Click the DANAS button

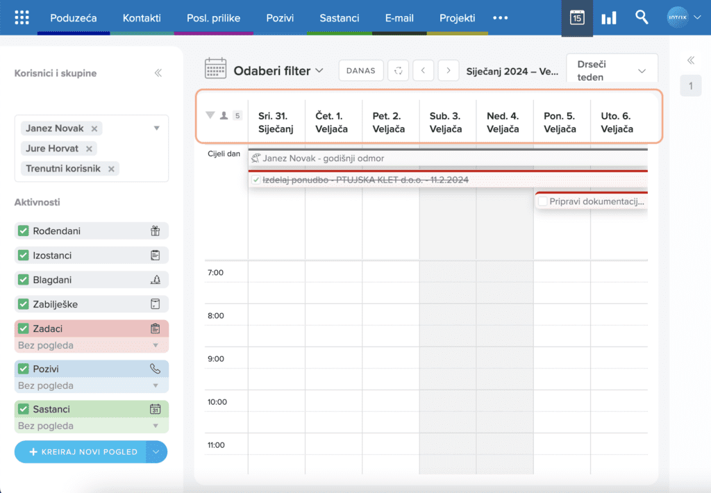(x=360, y=70)
